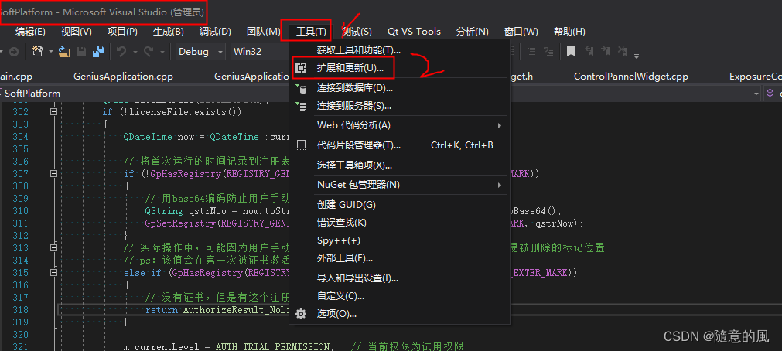The image size is (782, 351).
Task: Choose 自定义(C)... menu entry
Action: [x=399, y=295]
